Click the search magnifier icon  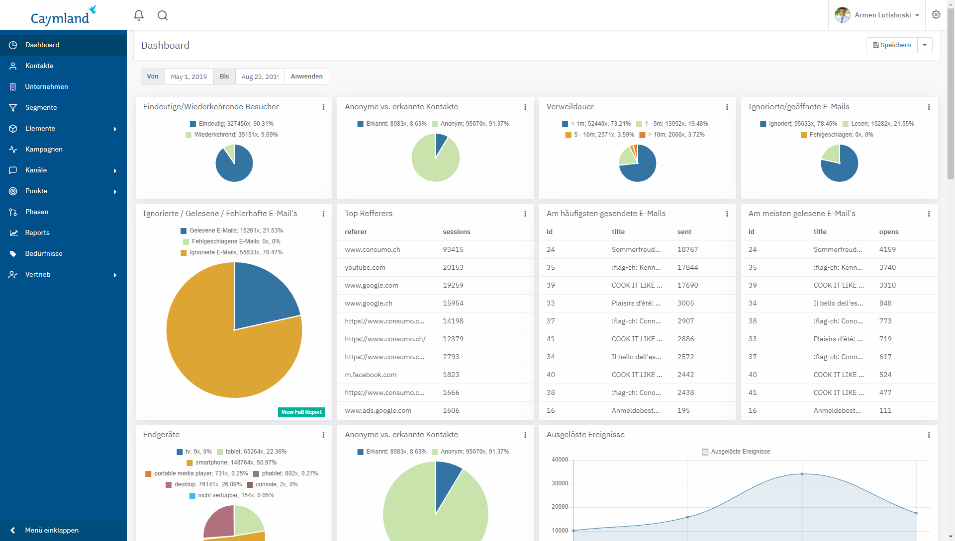163,15
